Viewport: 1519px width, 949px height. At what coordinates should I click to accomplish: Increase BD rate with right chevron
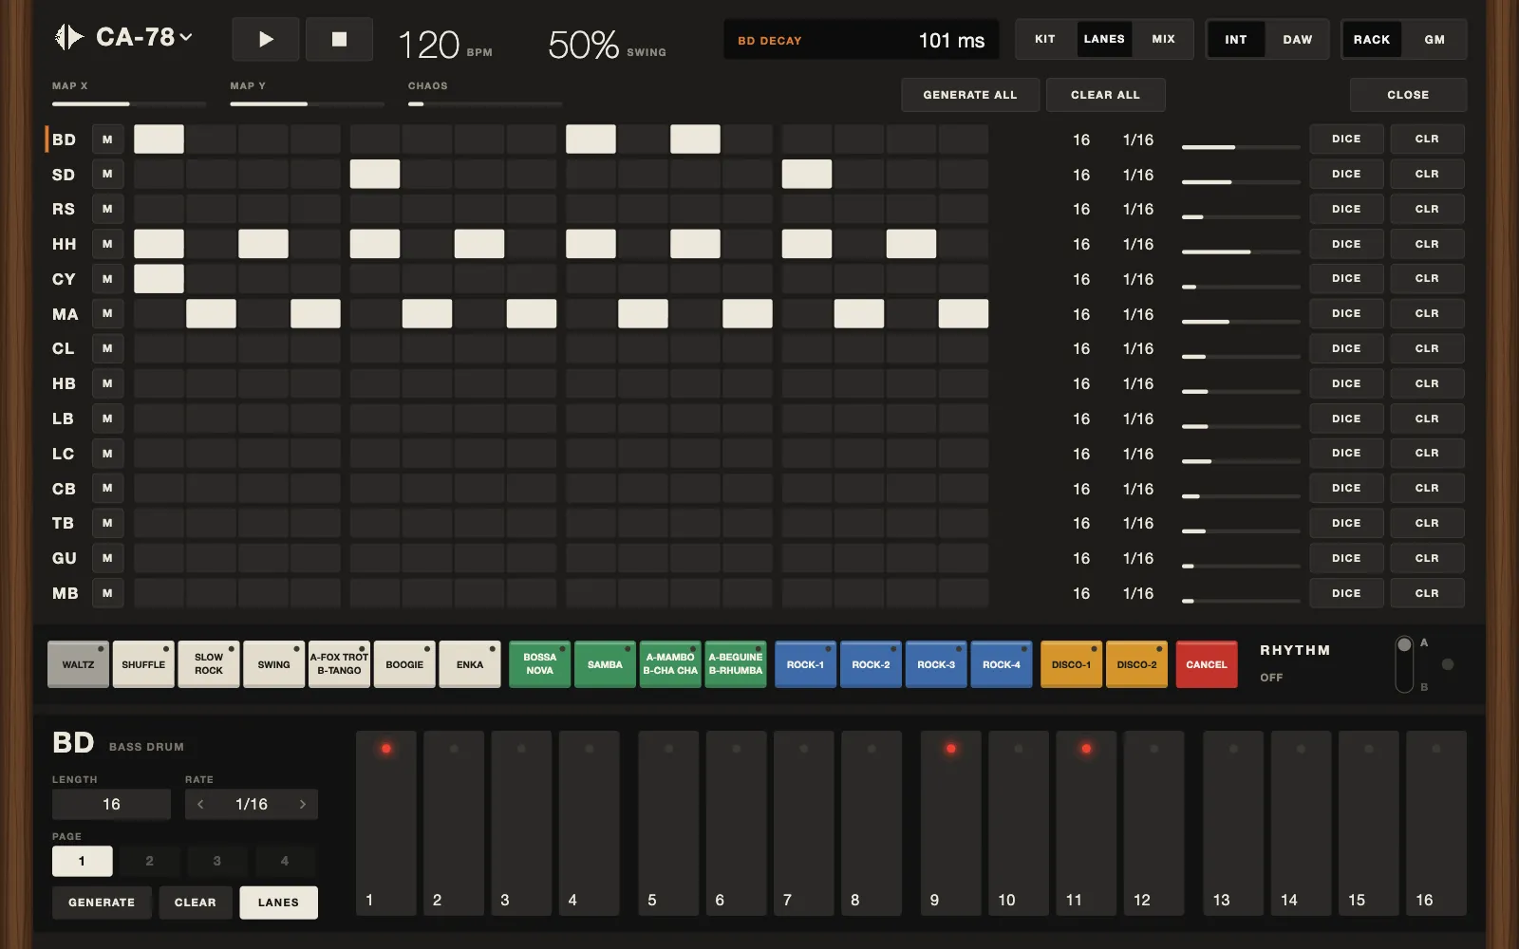[x=303, y=804]
